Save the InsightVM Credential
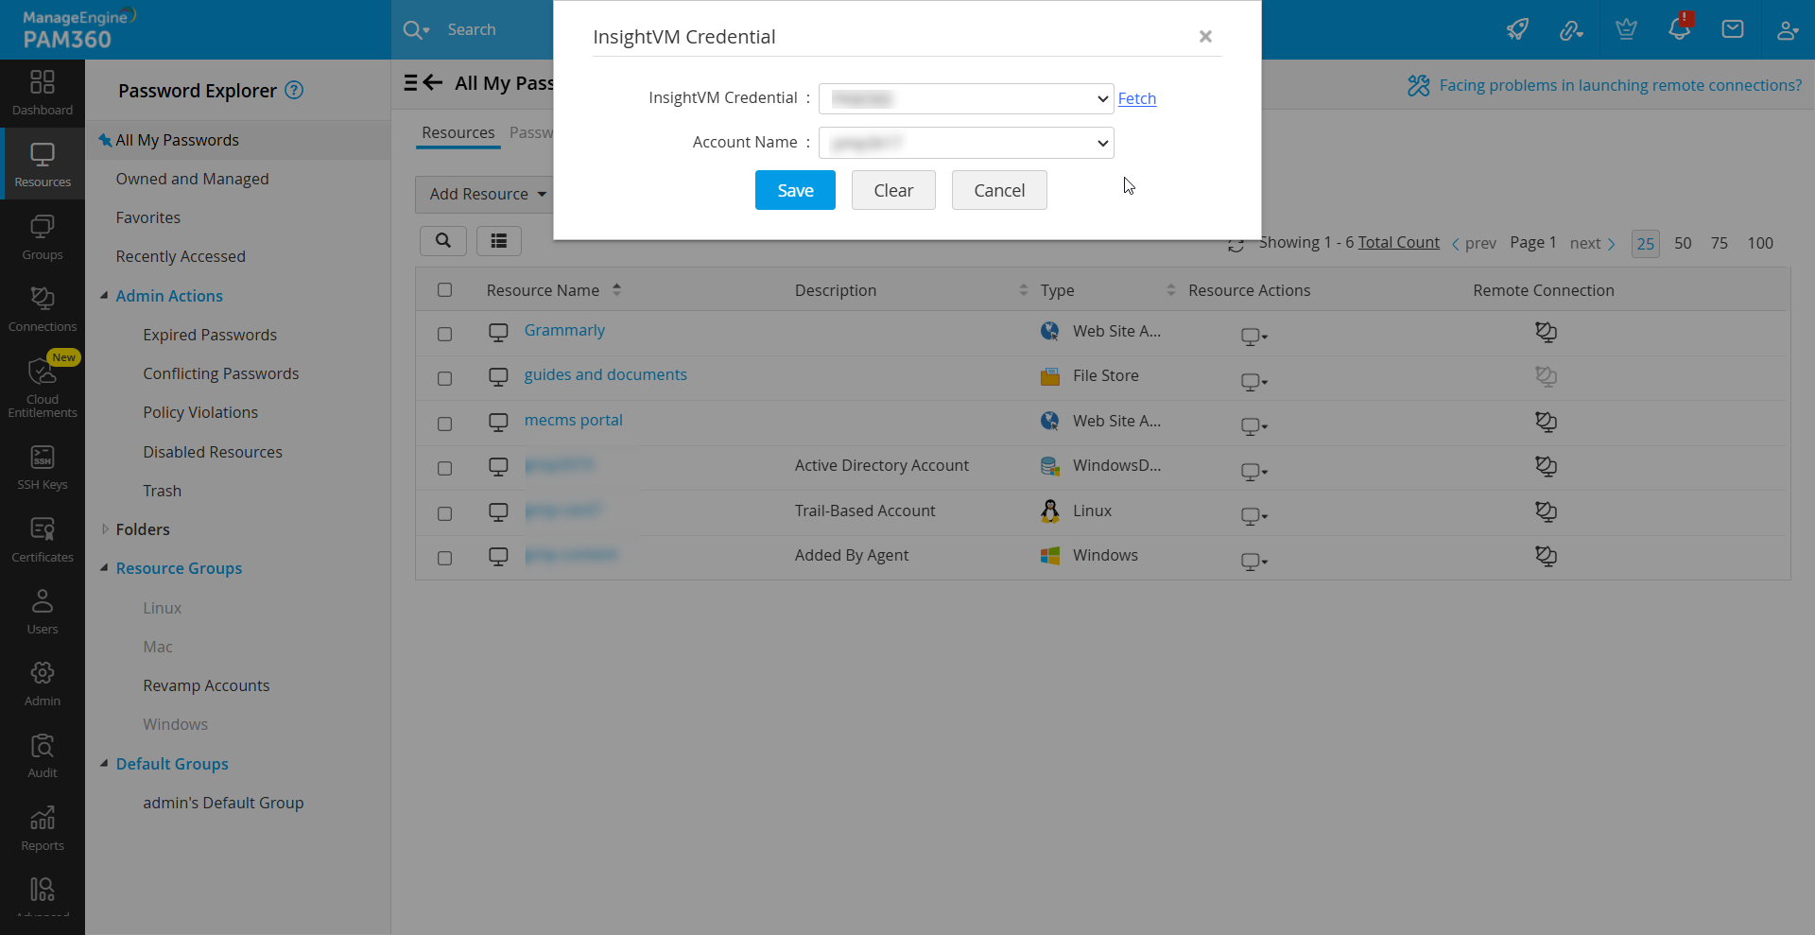Screen dimensions: 1815x935 point(794,190)
